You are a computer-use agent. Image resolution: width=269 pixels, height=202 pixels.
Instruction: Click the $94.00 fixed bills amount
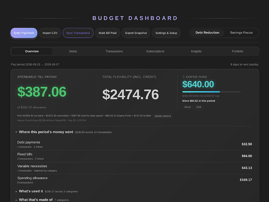click(247, 156)
